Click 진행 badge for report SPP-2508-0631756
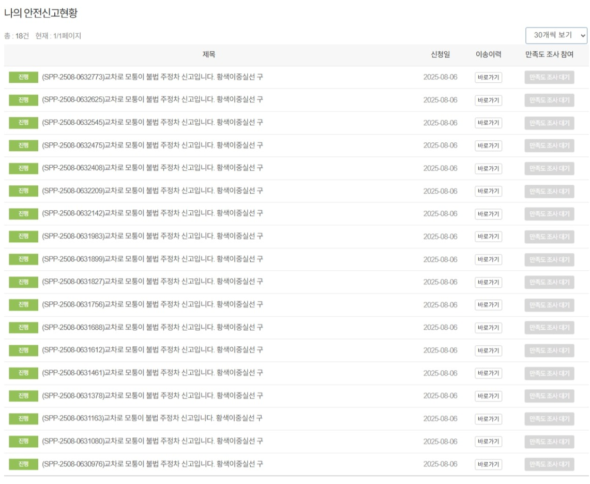Viewport: 590px width, 484px height. (23, 305)
